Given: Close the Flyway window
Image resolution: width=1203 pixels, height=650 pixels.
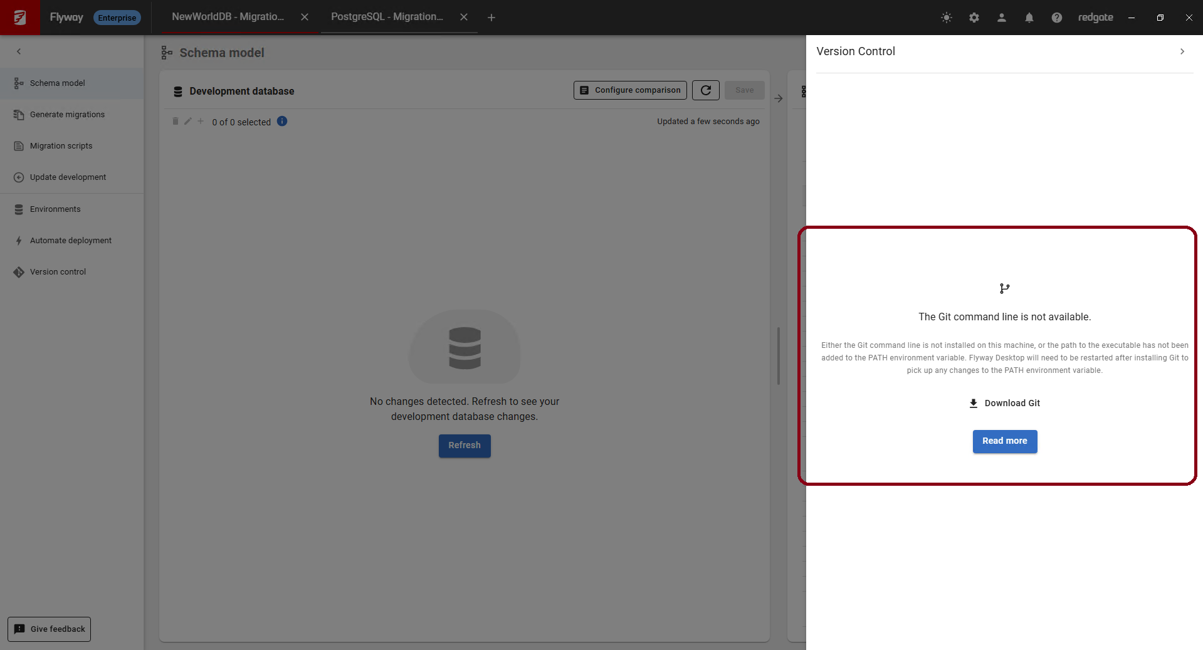Looking at the screenshot, I should point(1189,18).
